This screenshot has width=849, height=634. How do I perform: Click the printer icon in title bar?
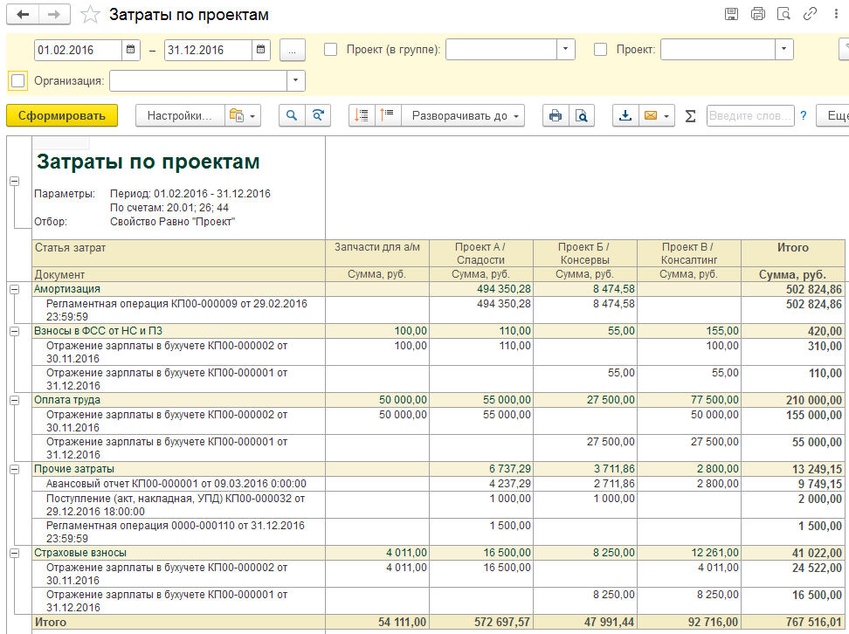tap(758, 14)
